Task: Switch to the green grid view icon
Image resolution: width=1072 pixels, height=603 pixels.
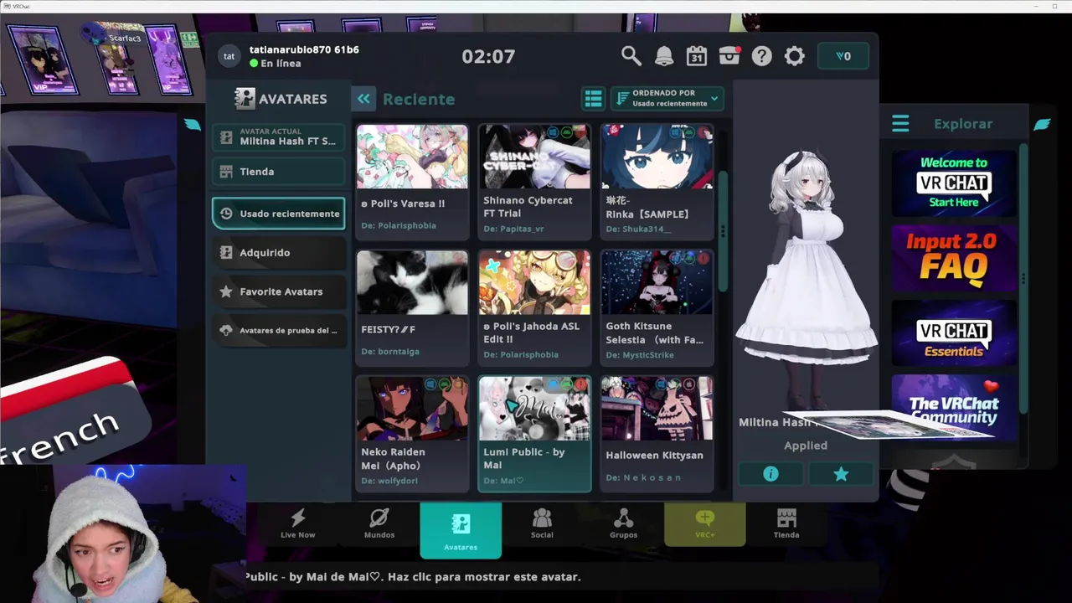Action: pos(593,99)
